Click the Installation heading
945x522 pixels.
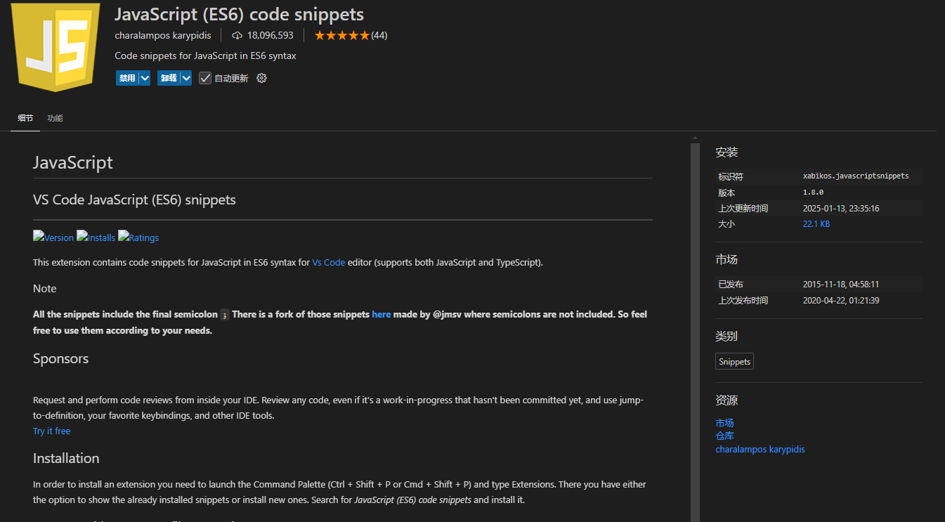coord(66,458)
